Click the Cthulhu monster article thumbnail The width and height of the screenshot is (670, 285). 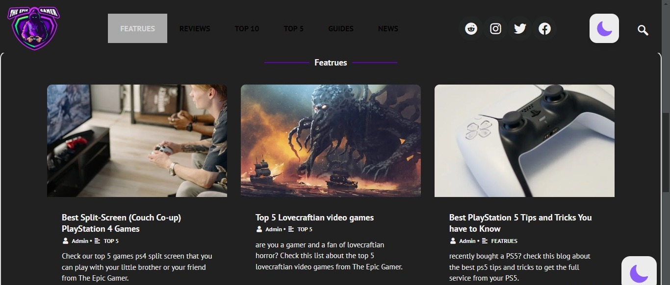(331, 141)
